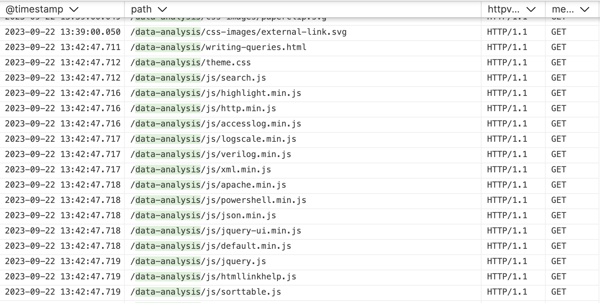
Task: Open the httpv... column dropdown arrow
Action: 531,9
